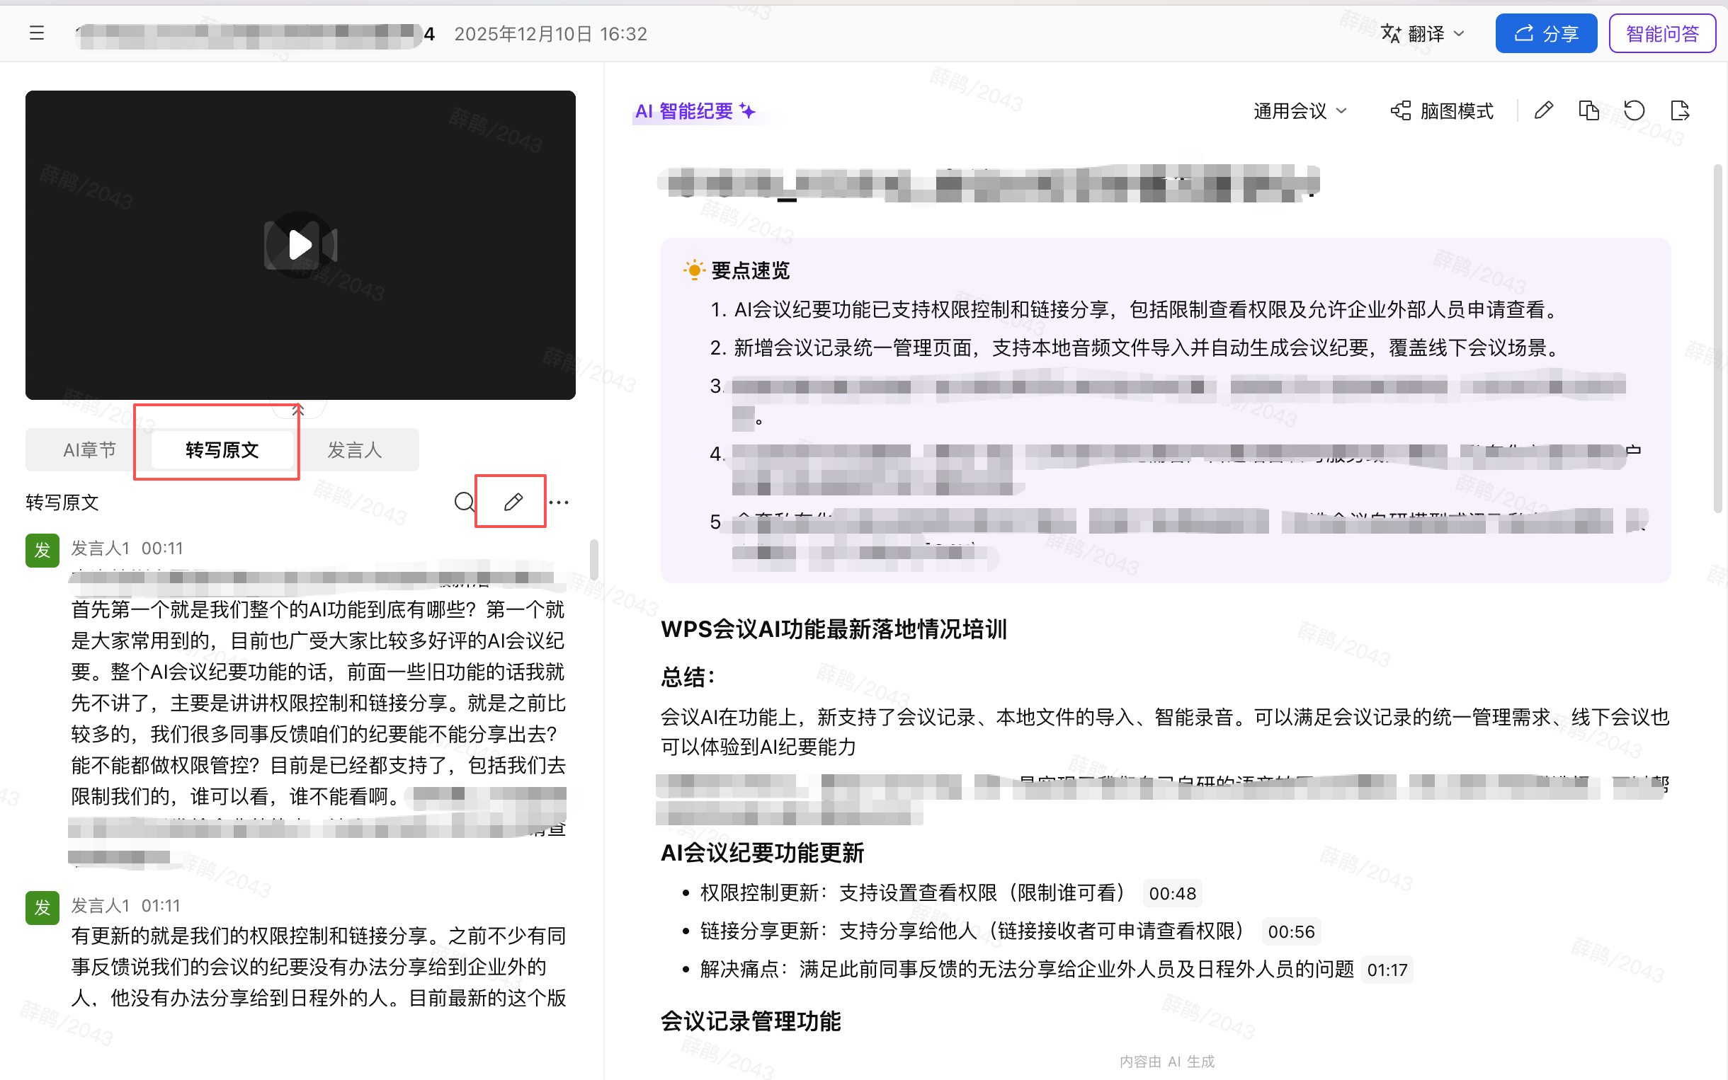Expand the 通用会议 template dropdown
Screen dimensions: 1728x1080
pos(1300,110)
